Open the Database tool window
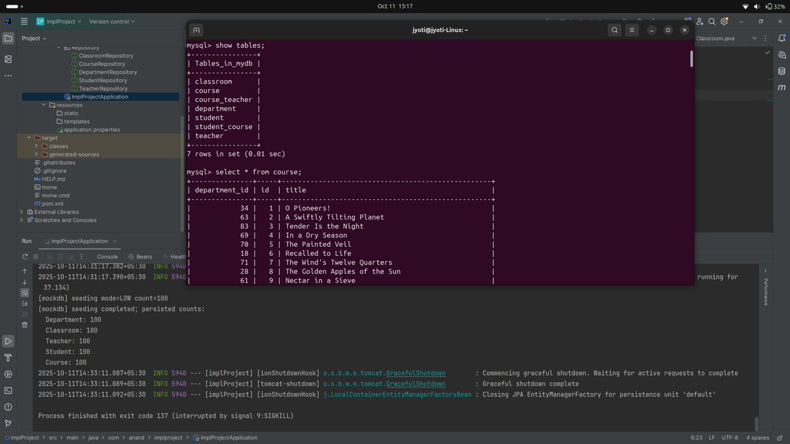The width and height of the screenshot is (790, 444). (781, 71)
